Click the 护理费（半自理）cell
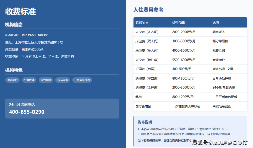This screenshot has height=148, width=253. point(147,78)
